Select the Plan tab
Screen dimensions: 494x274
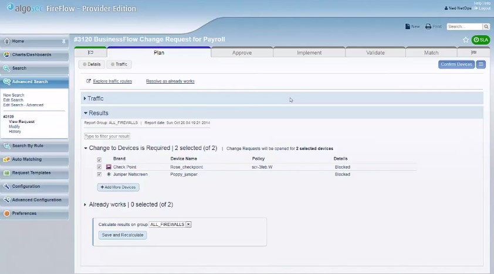coord(159,53)
